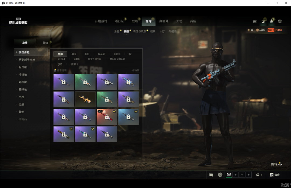Click the mouse icon beside 查看选项
The height and width of the screenshot is (188, 291).
point(55,70)
